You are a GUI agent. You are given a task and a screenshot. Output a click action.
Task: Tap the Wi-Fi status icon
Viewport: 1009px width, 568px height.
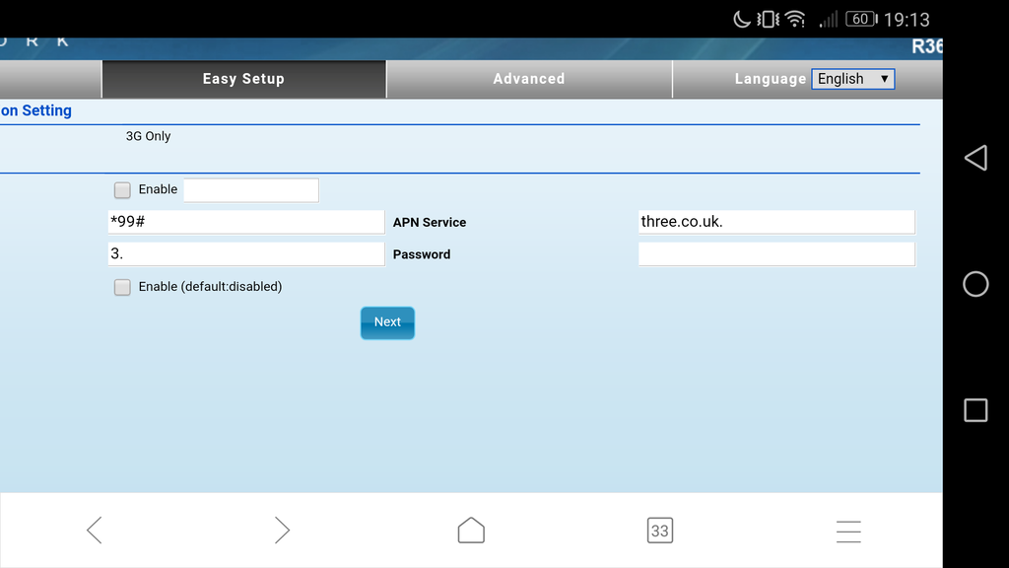coord(795,20)
